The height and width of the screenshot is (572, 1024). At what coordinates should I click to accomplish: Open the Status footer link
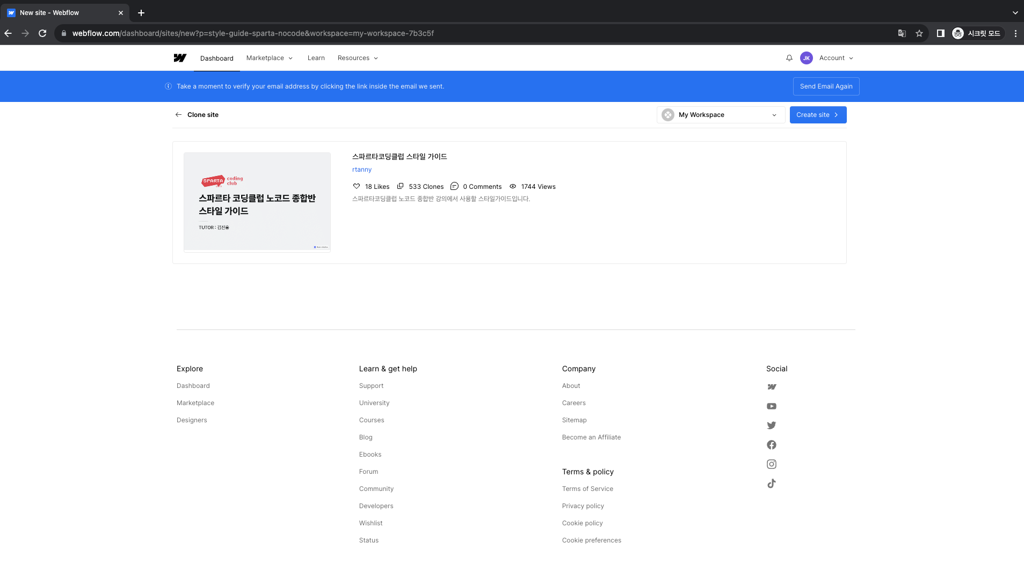[x=369, y=540]
